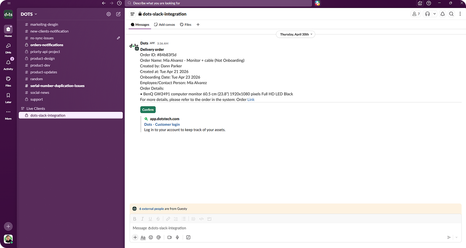
Task: Go forward in history arrow
Action: (112, 3)
